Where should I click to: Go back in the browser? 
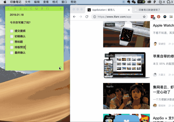(74, 17)
